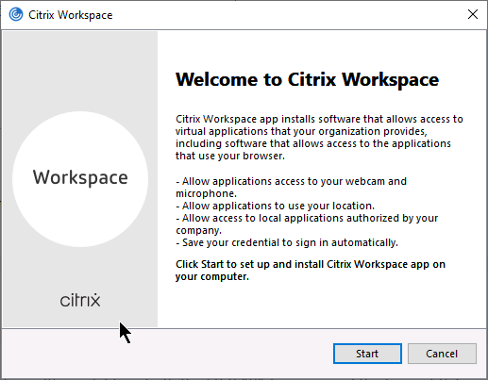This screenshot has width=488, height=380.
Task: Click the citrix brand logo below the circle
Action: 80,300
